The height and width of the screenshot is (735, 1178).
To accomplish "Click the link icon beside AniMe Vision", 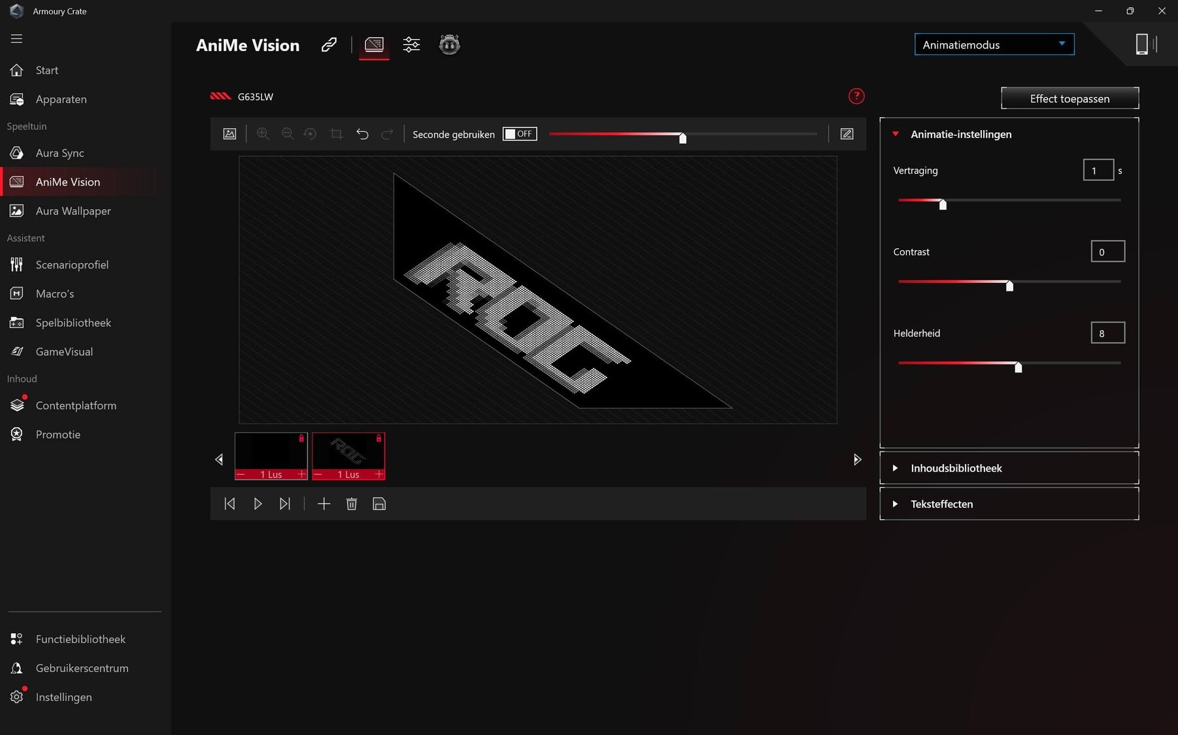I will coord(329,44).
